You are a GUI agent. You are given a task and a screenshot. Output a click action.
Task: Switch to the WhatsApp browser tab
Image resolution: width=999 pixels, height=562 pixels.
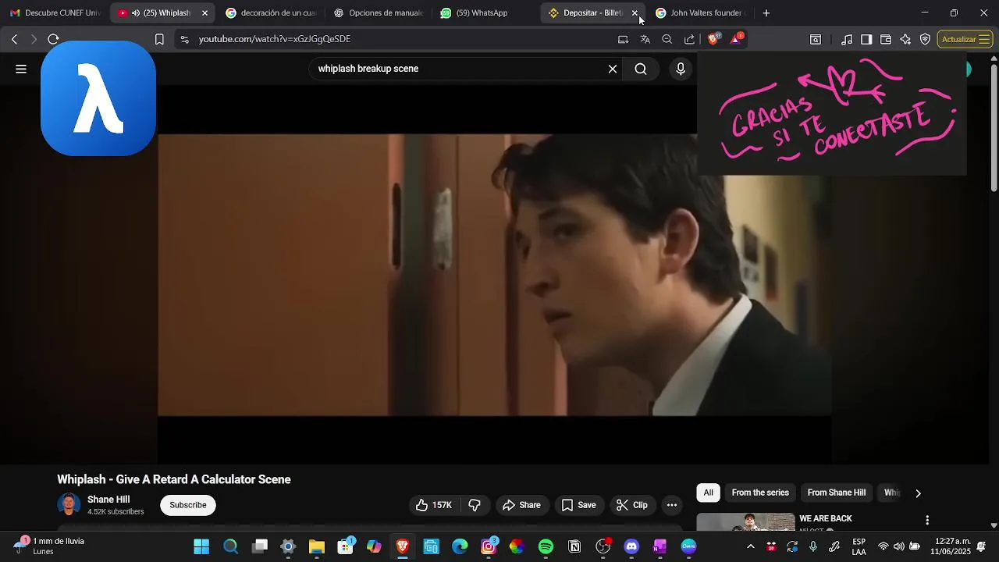pos(482,13)
